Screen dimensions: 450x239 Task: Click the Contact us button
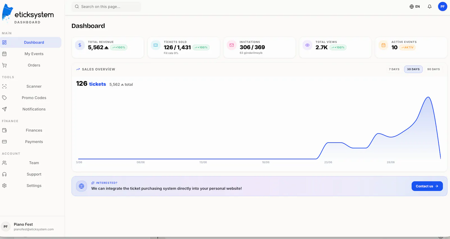[x=427, y=186]
